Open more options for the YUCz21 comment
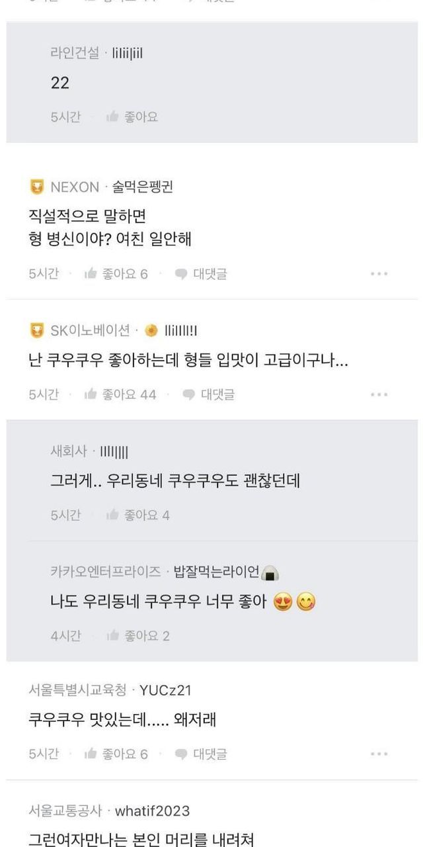Image resolution: width=423 pixels, height=847 pixels. (x=379, y=754)
